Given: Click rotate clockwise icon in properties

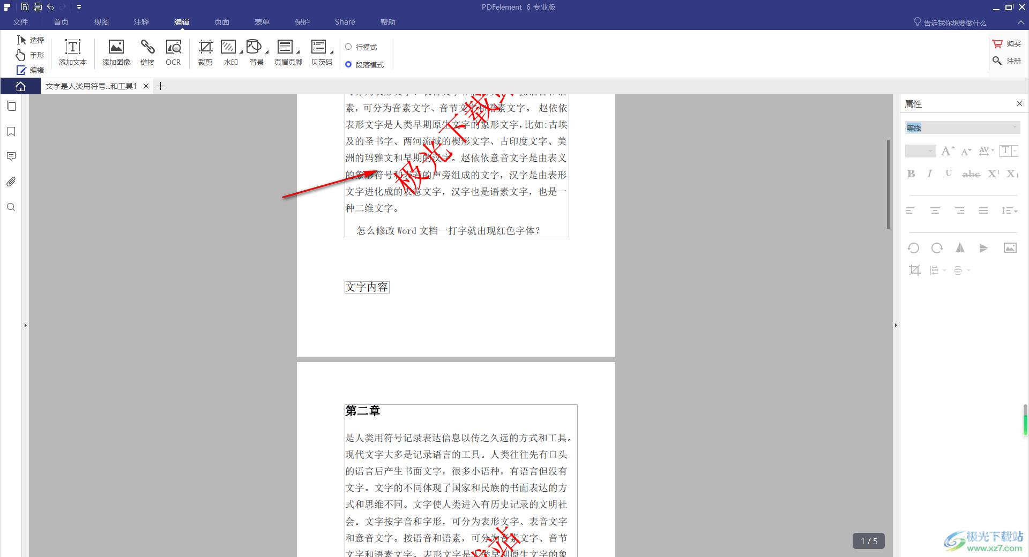Looking at the screenshot, I should point(937,248).
